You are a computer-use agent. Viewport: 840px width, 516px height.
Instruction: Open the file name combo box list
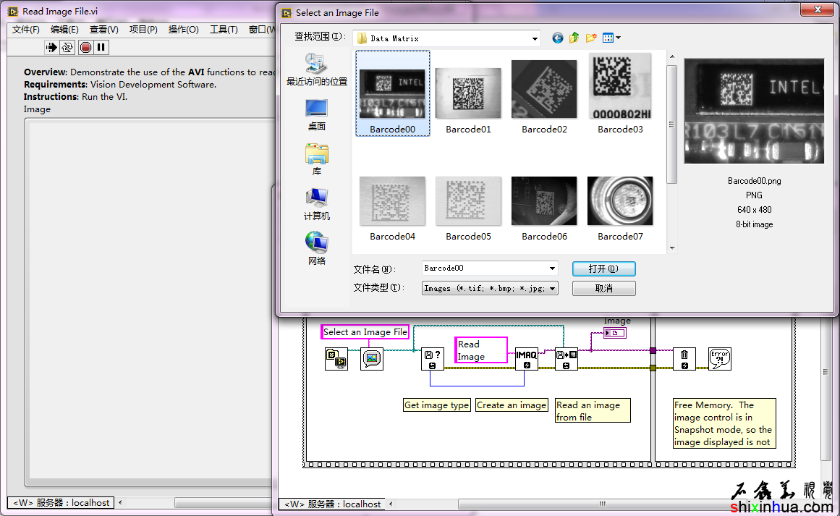552,268
